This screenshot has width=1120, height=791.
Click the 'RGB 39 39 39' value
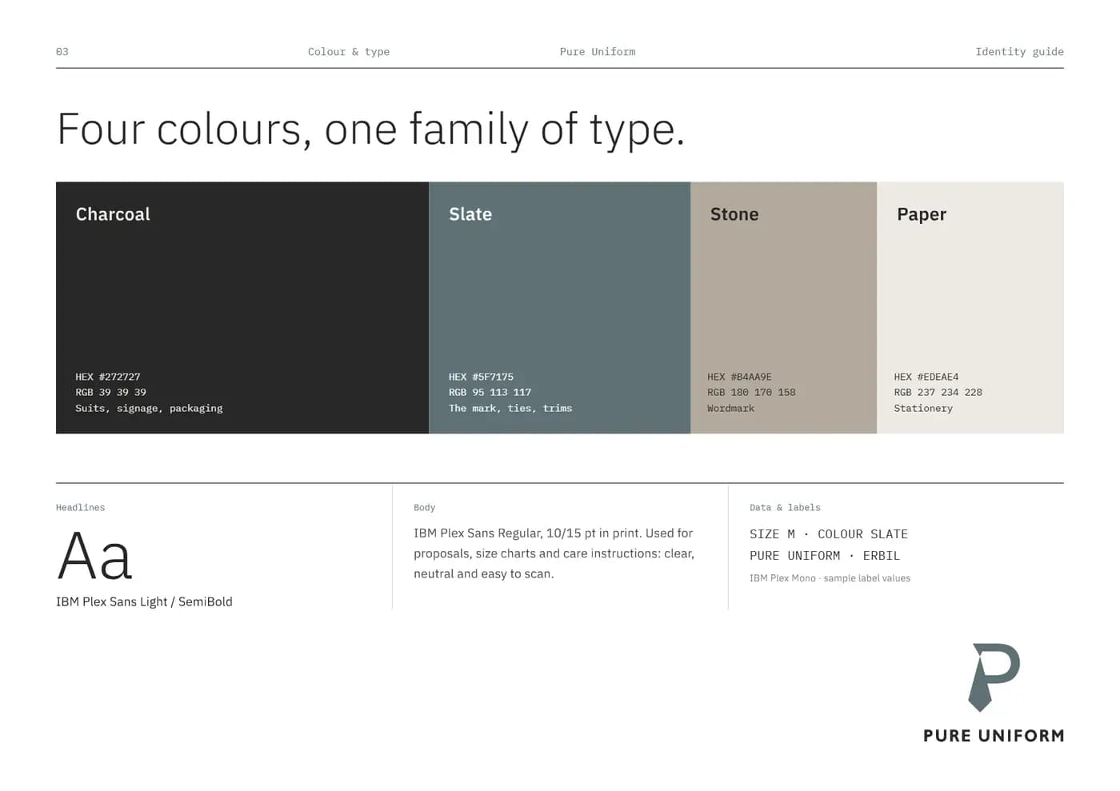coord(111,392)
